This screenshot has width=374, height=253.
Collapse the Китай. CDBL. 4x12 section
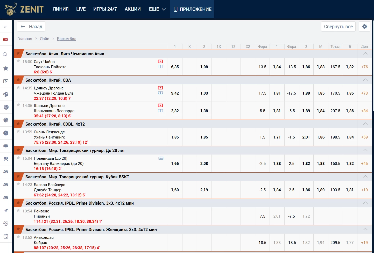pyautogui.click(x=365, y=124)
